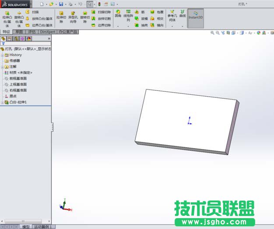The height and width of the screenshot is (229, 274).
Task: Print with the printer icon
Action: coord(70,4)
